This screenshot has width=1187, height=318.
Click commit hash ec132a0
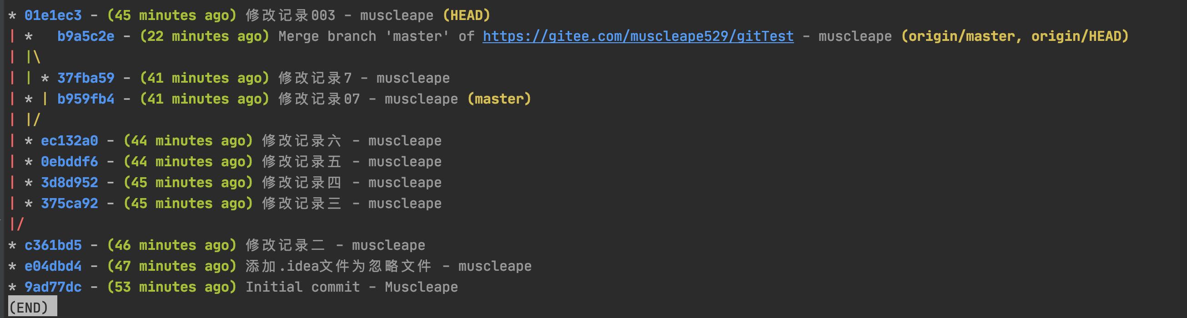pyautogui.click(x=69, y=141)
